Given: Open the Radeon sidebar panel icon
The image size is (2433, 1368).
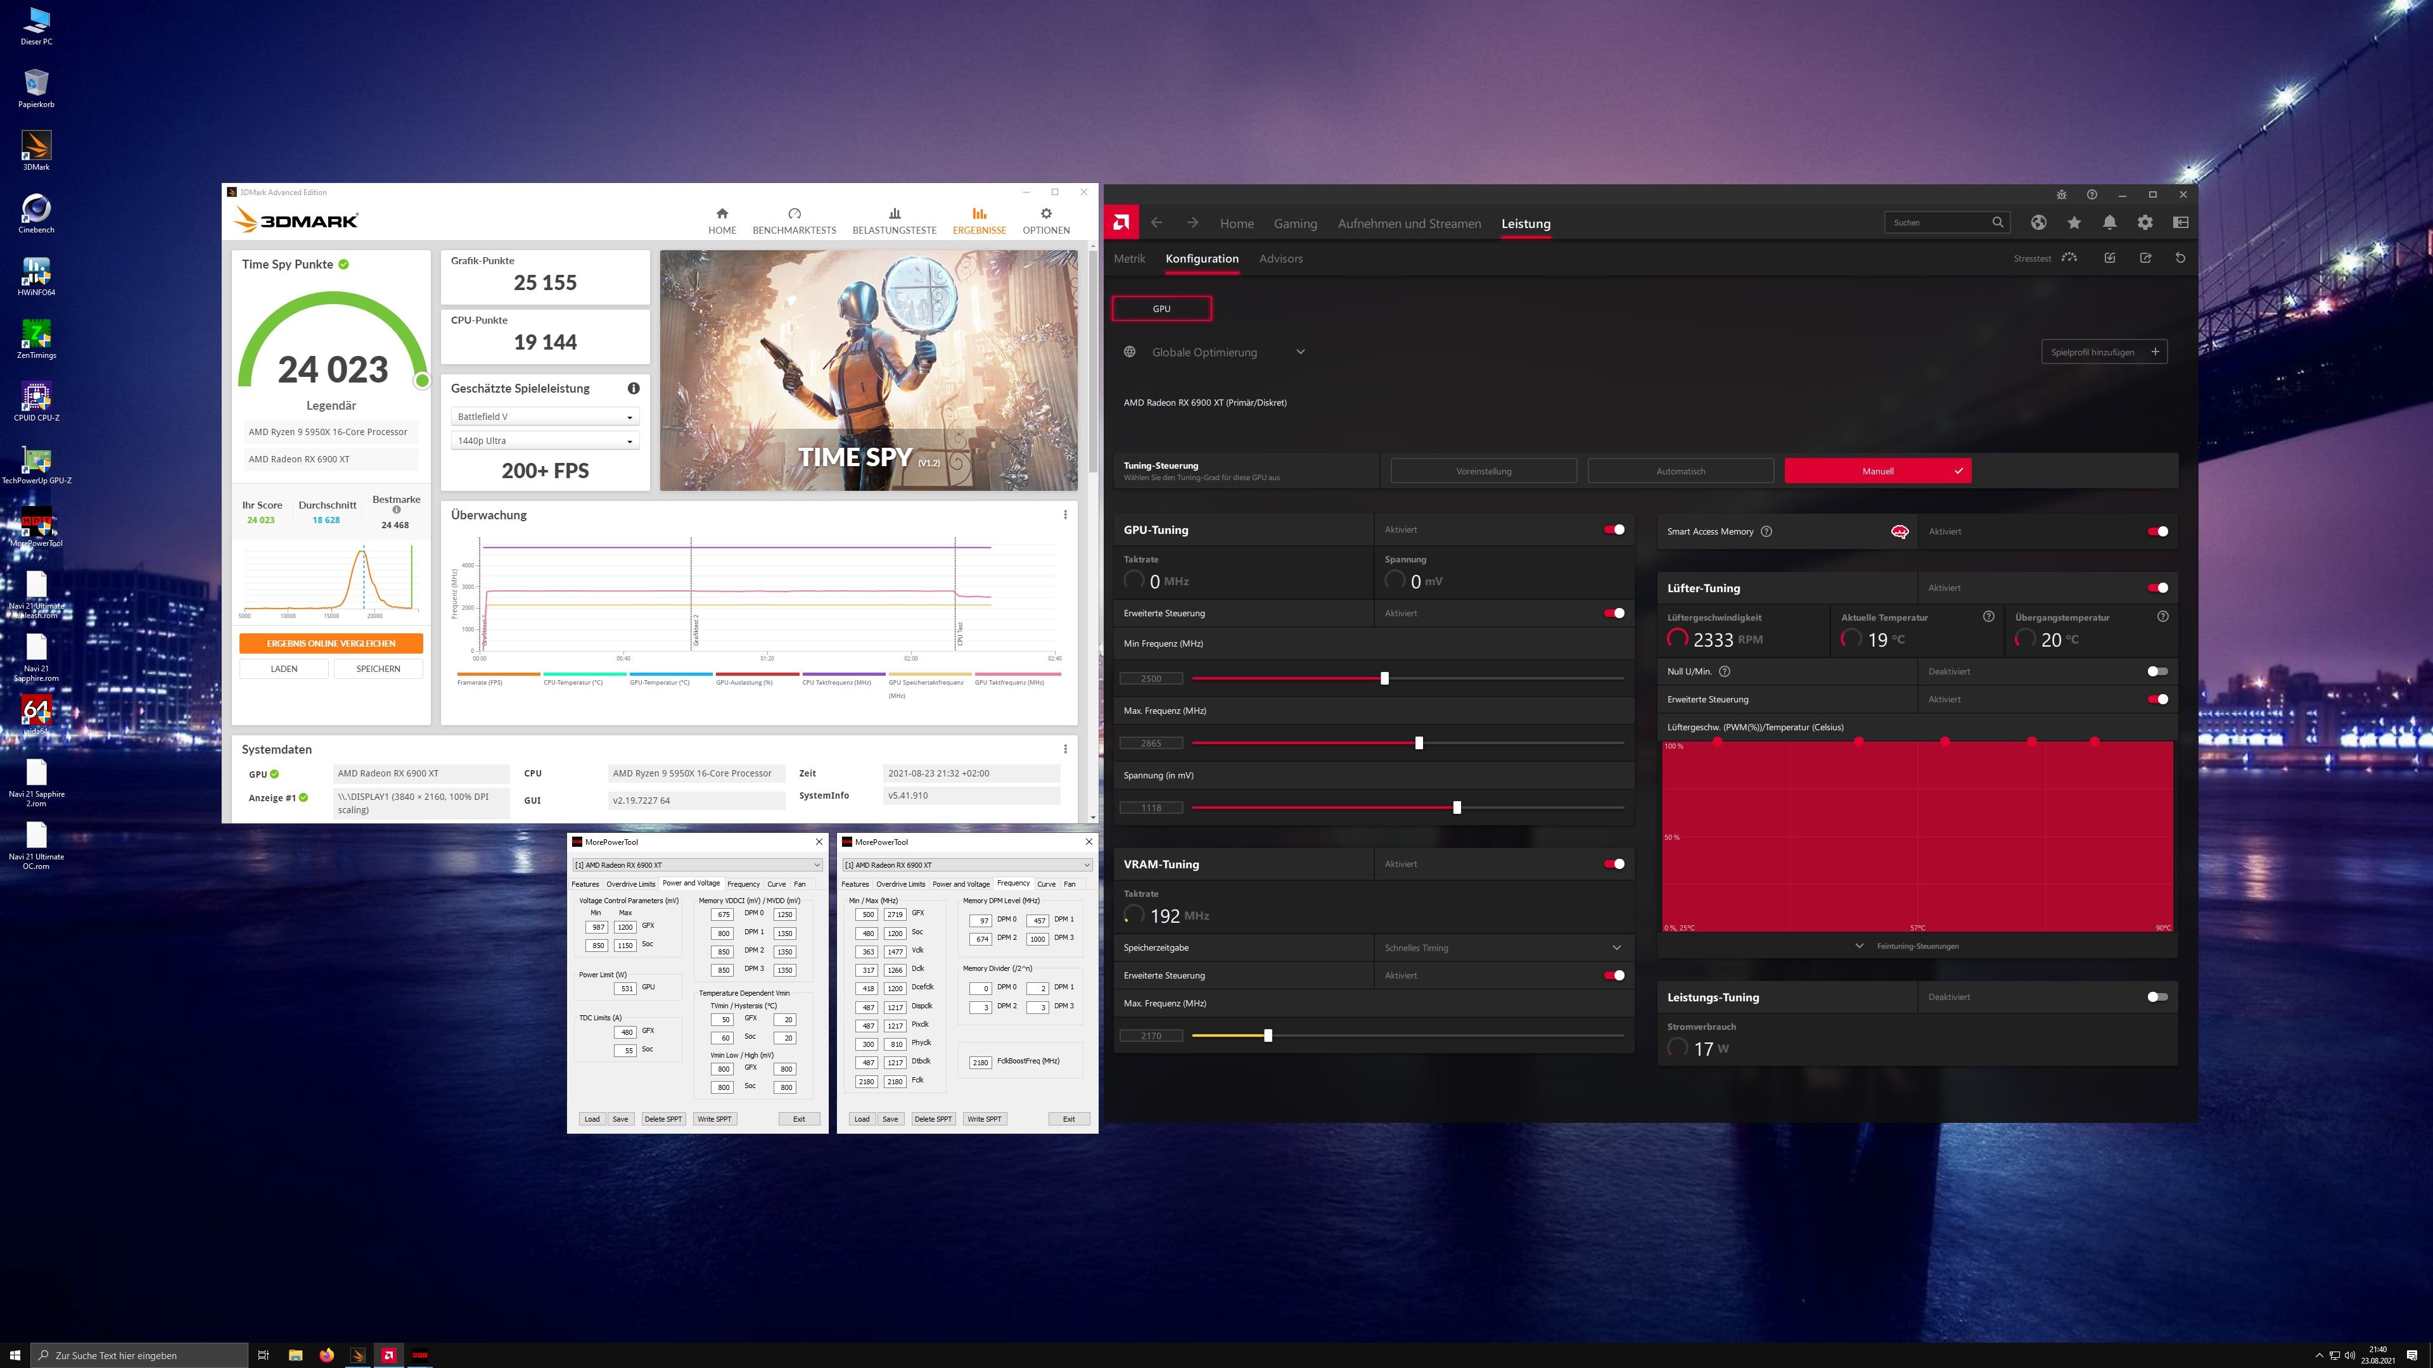Looking at the screenshot, I should [x=2181, y=223].
